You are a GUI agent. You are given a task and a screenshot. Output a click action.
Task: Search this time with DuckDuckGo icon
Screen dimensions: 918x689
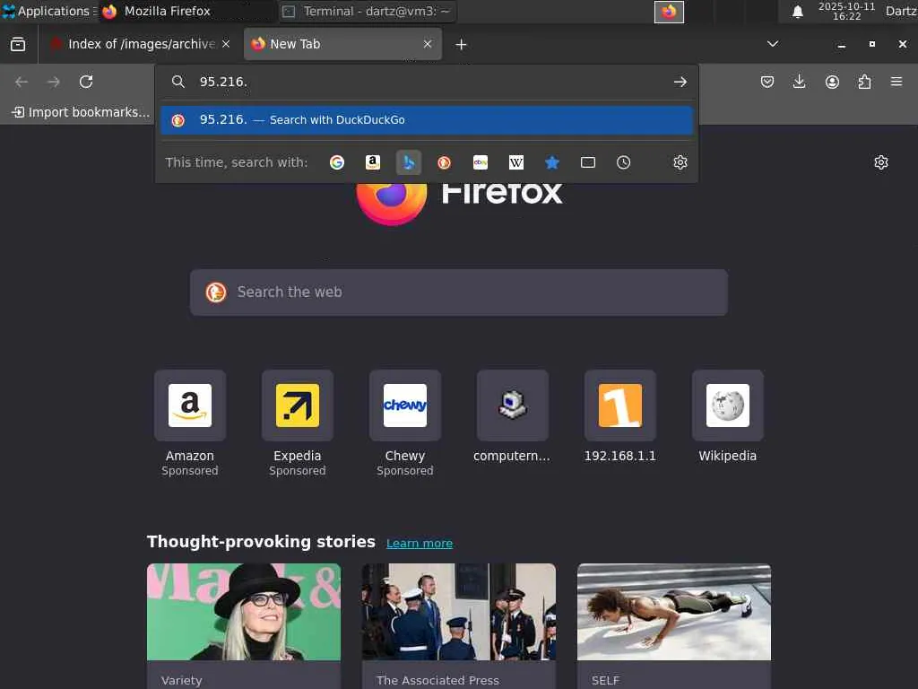click(445, 162)
